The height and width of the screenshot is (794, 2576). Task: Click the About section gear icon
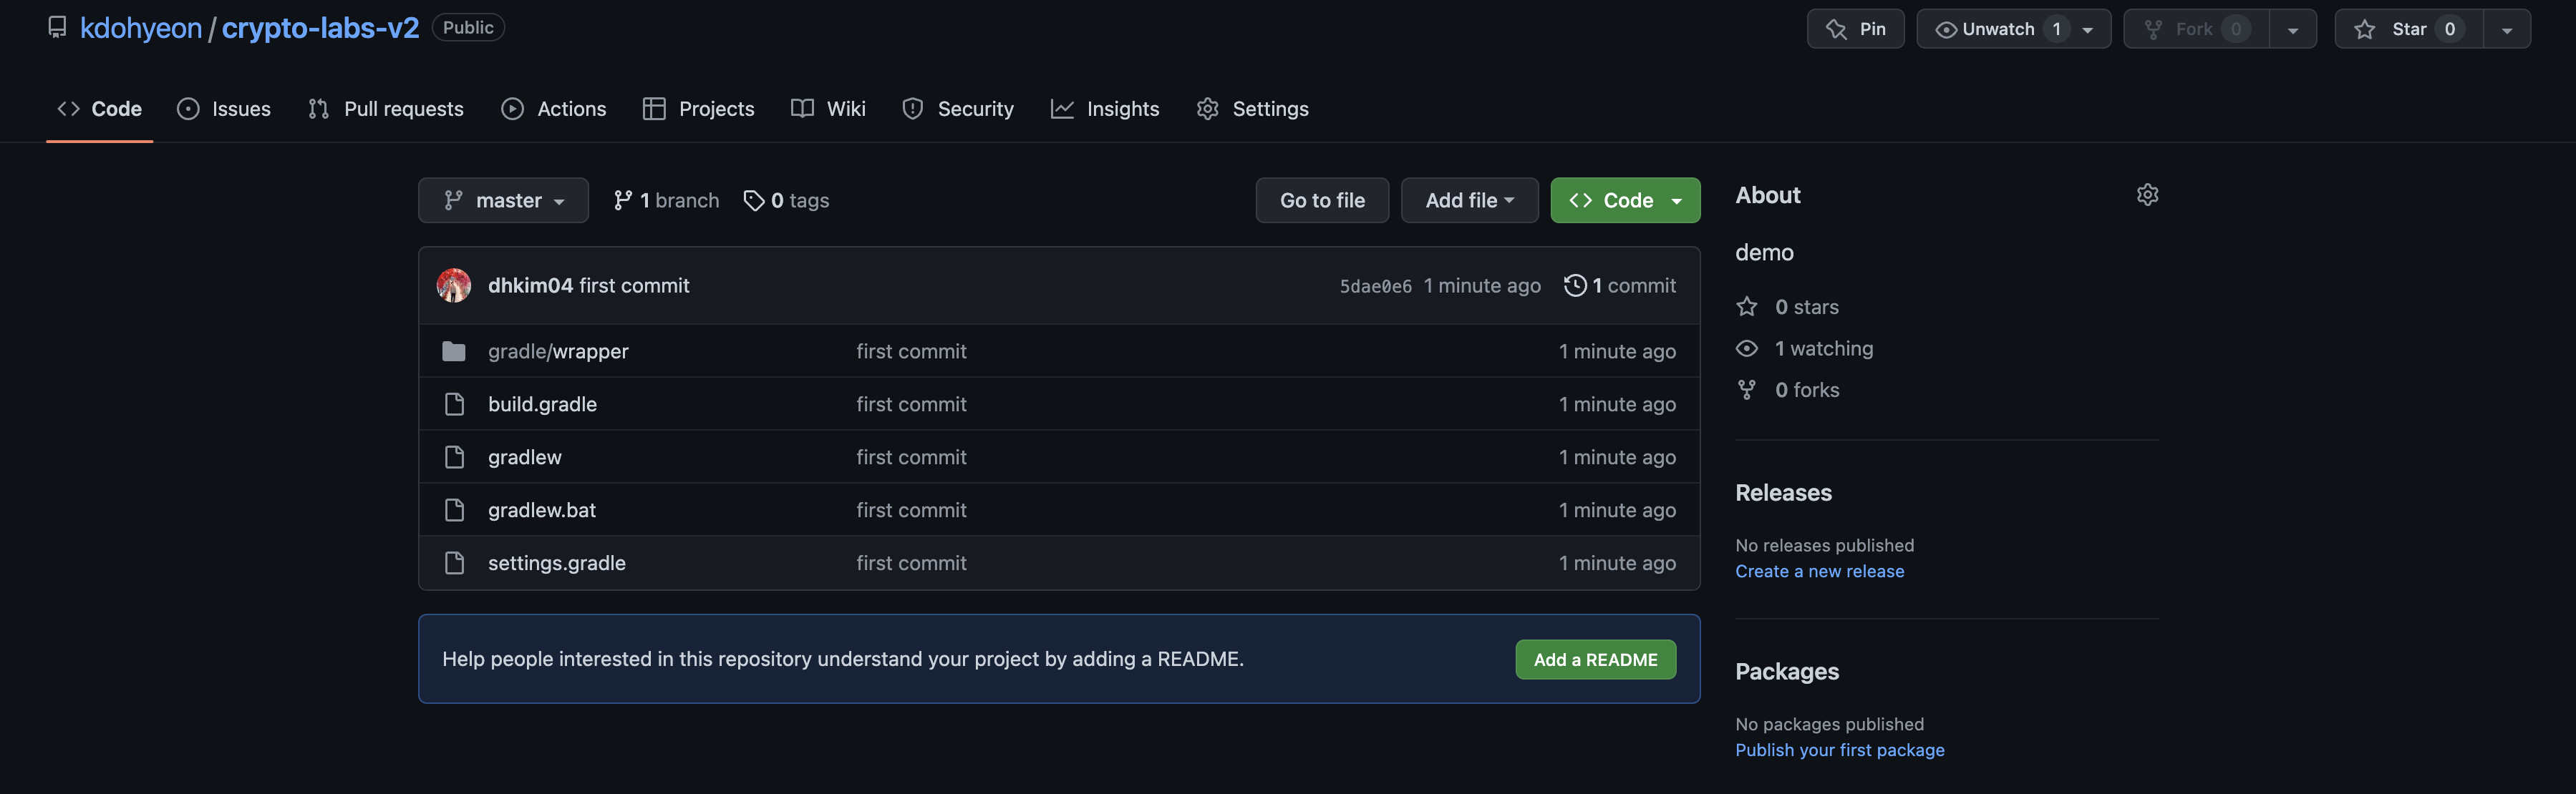(x=2147, y=195)
